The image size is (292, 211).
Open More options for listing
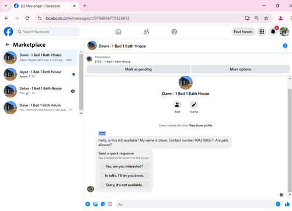(241, 69)
